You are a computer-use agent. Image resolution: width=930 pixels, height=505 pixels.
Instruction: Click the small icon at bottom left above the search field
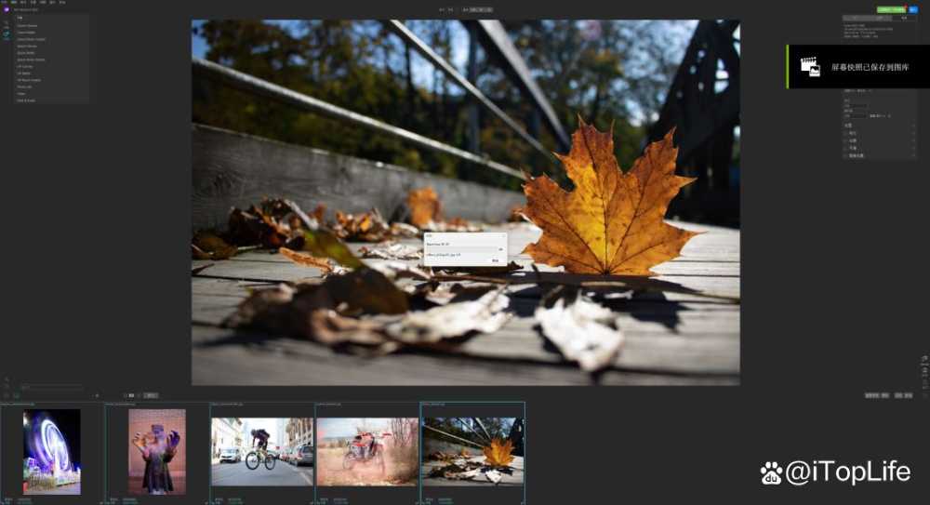6,379
